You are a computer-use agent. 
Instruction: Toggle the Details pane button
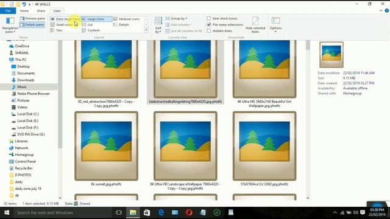point(32,24)
